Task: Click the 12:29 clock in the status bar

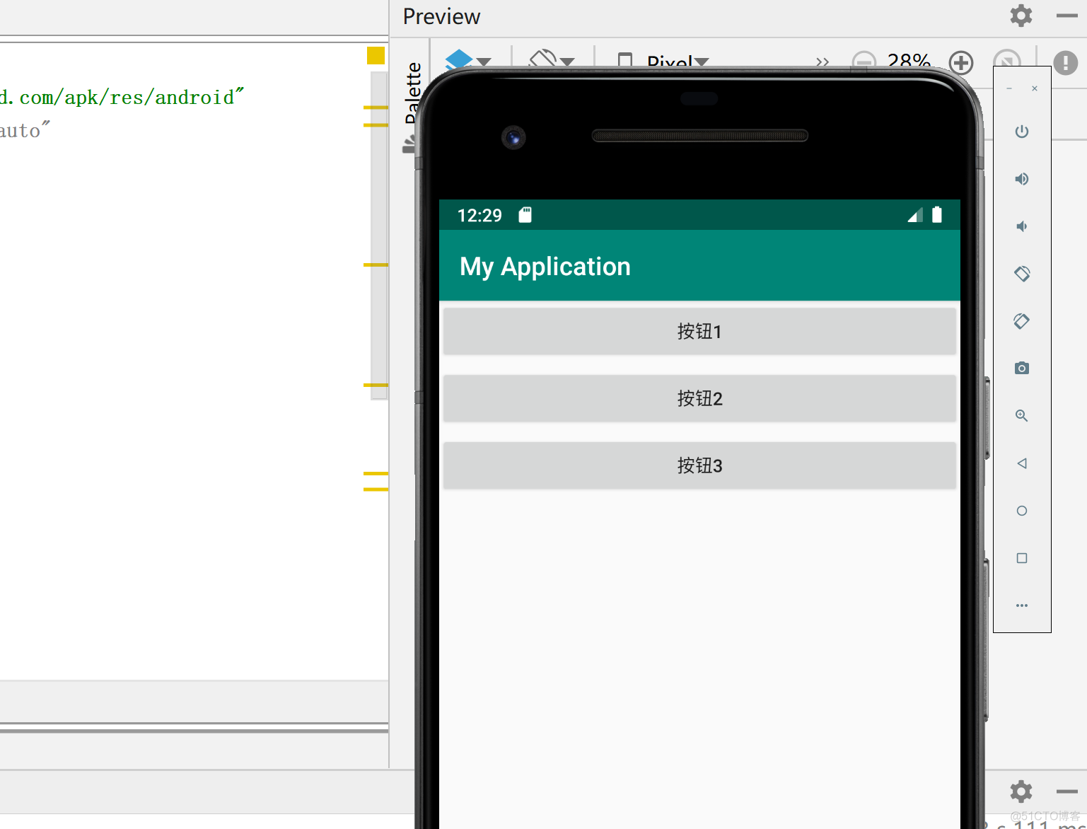Action: 479,216
